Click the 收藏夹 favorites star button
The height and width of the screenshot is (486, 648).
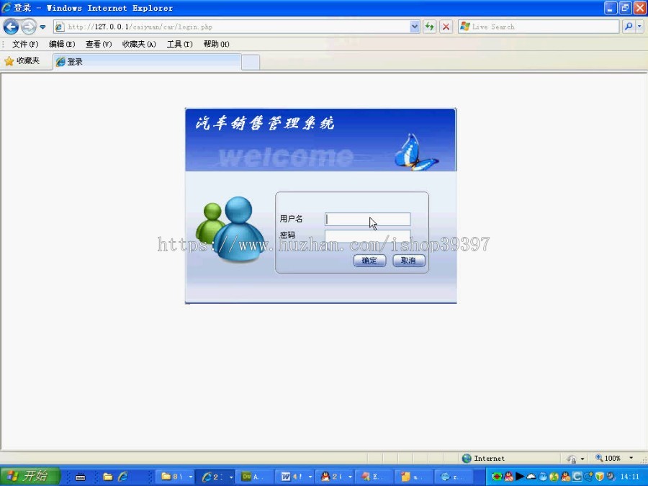click(22, 61)
